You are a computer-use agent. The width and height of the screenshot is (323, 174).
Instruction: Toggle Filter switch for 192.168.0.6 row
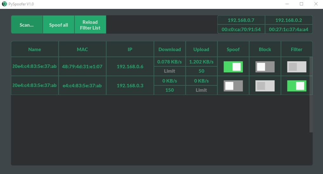pyautogui.click(x=297, y=67)
